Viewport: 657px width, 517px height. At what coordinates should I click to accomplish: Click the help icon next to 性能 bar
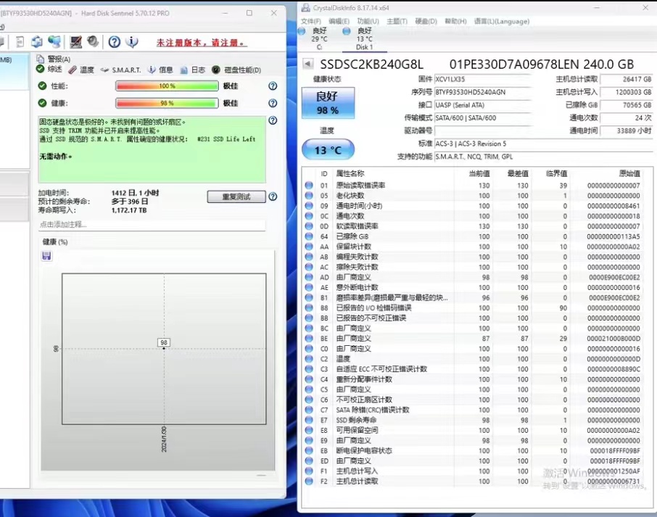[x=273, y=86]
